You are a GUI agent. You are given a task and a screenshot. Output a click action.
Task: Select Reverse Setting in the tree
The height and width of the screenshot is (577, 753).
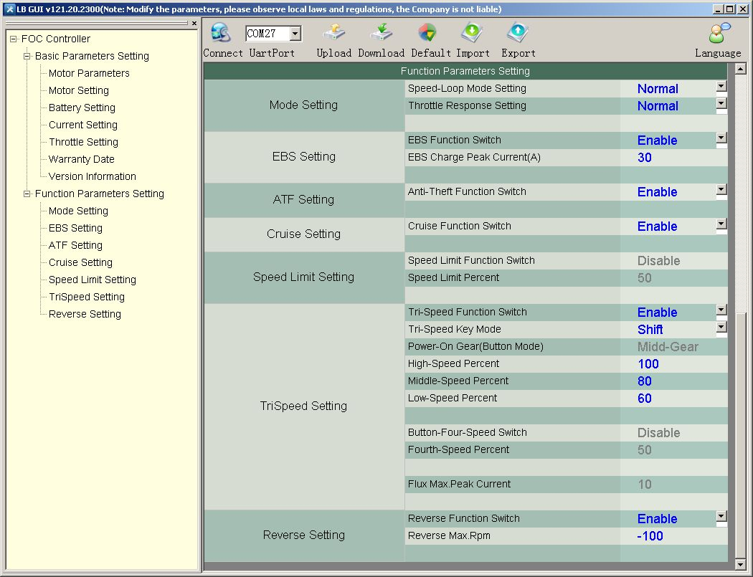(x=85, y=314)
